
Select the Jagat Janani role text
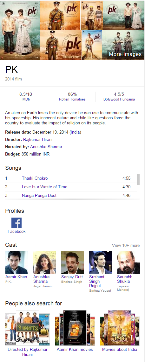(43, 286)
